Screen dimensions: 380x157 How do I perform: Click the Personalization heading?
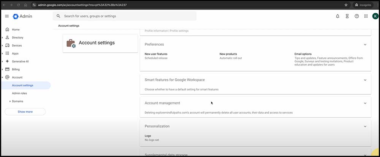[x=157, y=127]
